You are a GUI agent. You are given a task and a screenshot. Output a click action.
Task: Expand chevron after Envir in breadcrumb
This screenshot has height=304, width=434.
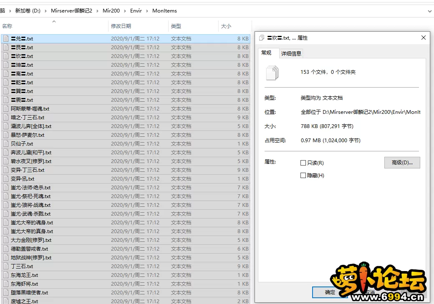[x=147, y=11]
